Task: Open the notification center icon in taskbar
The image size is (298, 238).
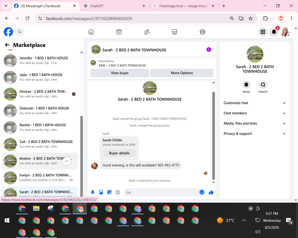Action: coord(289,220)
